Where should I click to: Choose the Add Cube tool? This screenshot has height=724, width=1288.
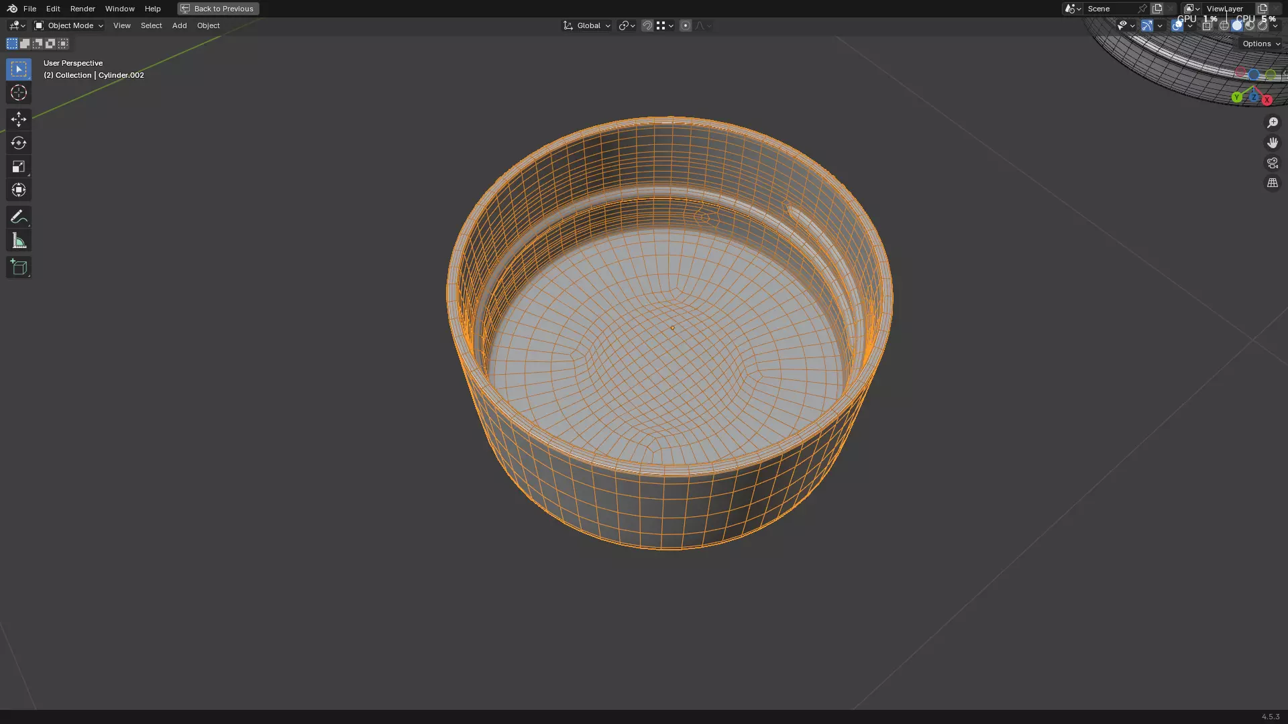pyautogui.click(x=18, y=267)
